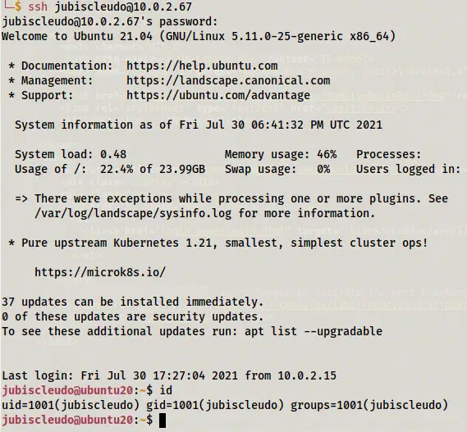This screenshot has width=467, height=432.
Task: Click the /var/log/landscape/sysinfo.log path
Action: tap(133, 213)
